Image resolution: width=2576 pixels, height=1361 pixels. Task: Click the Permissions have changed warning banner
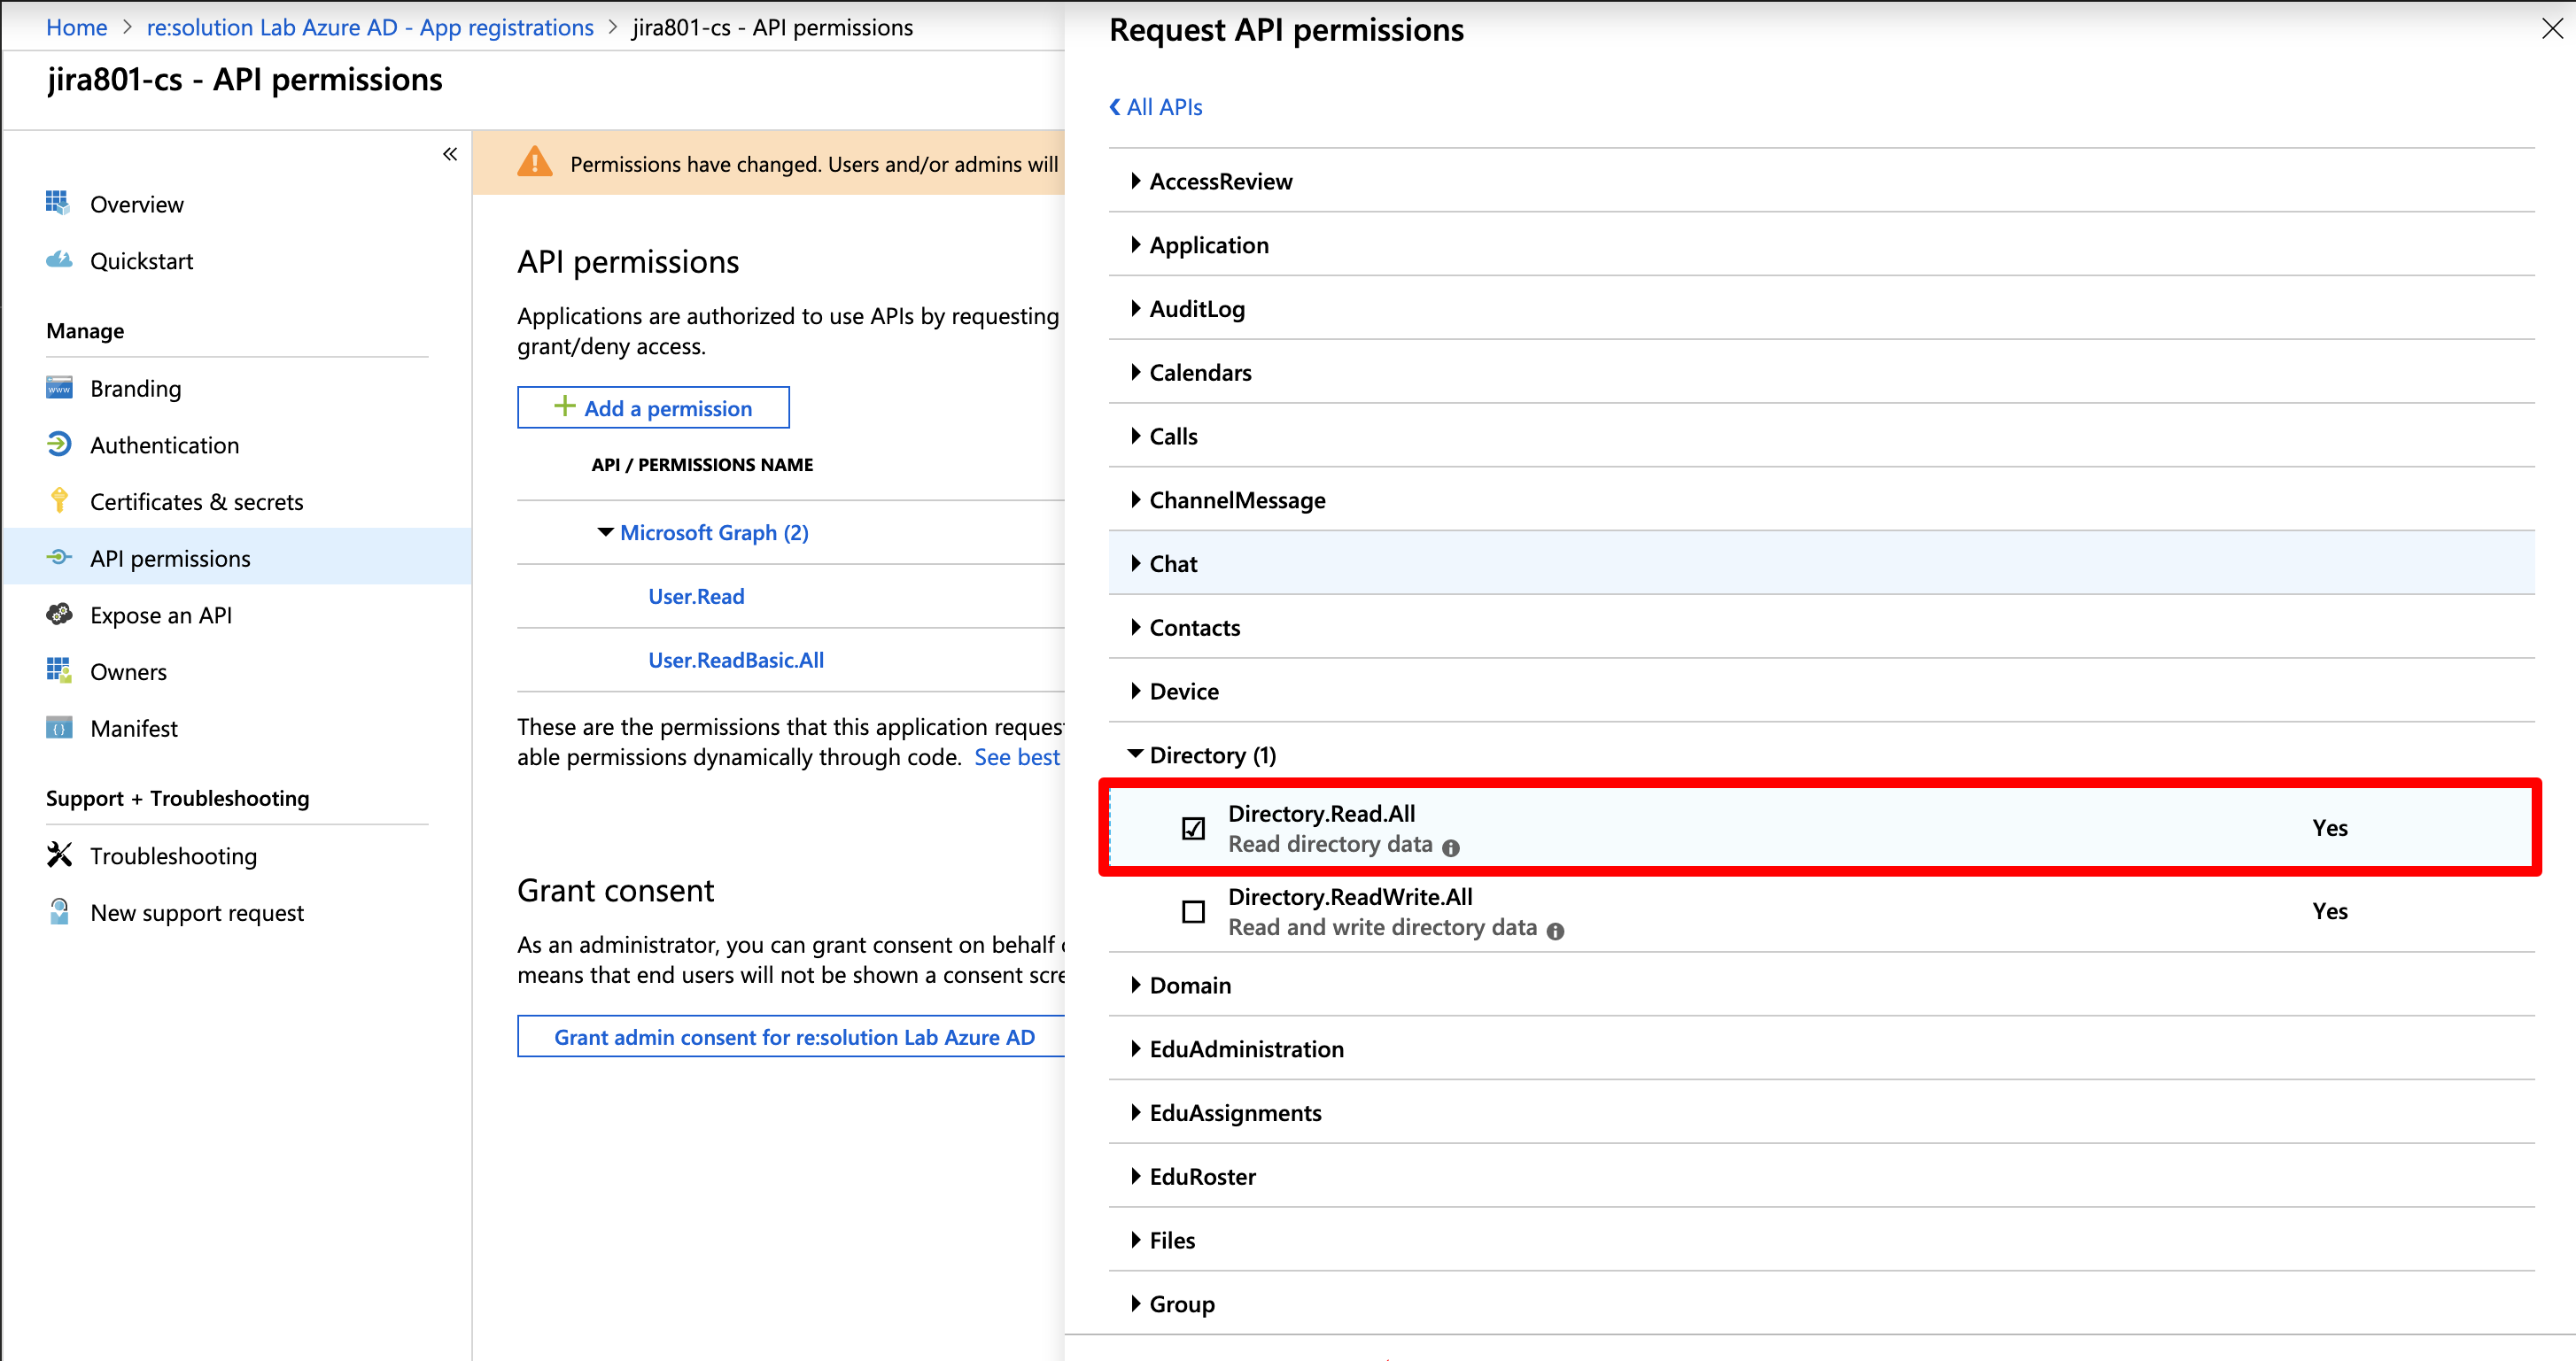pos(769,163)
